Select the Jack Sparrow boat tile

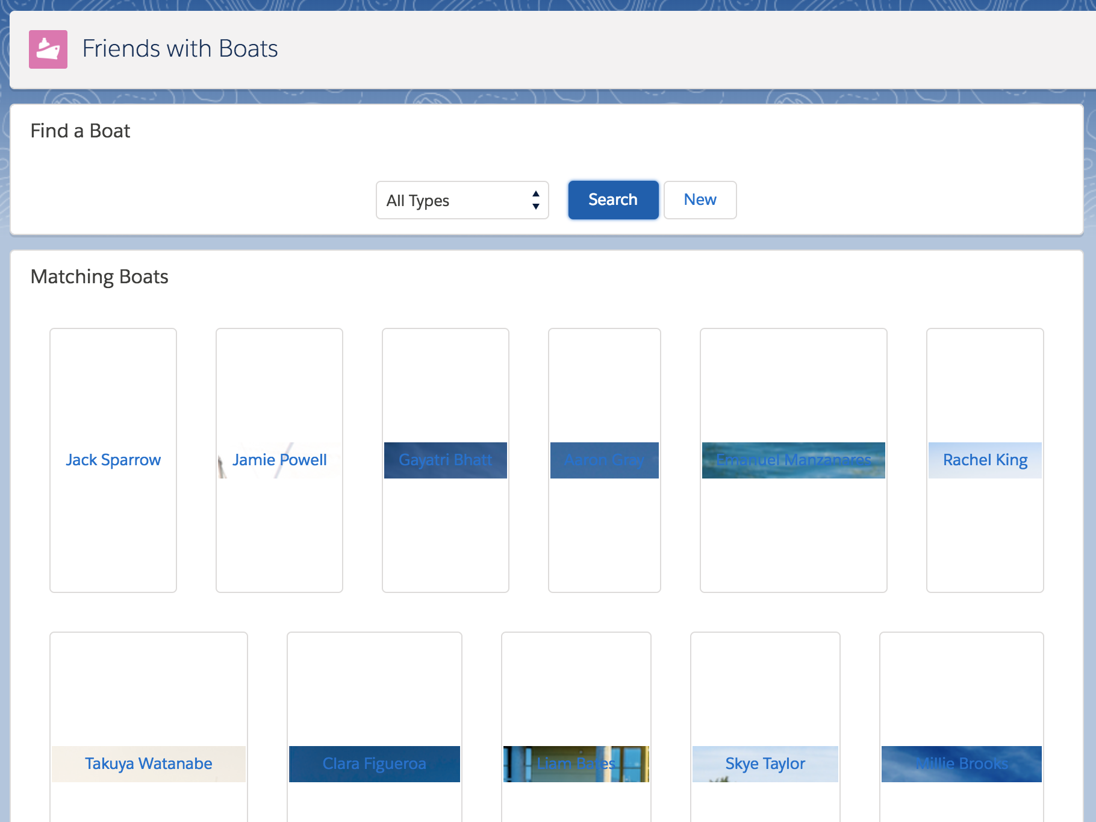click(113, 460)
